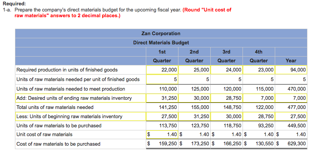Select the 'Add: Desired units of ending raw materials inventory' label

(74, 98)
